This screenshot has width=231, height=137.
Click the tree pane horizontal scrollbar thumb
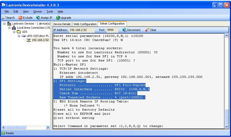click(x=16, y=127)
